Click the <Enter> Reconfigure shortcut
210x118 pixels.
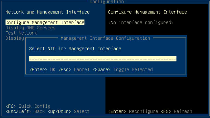click(133, 111)
